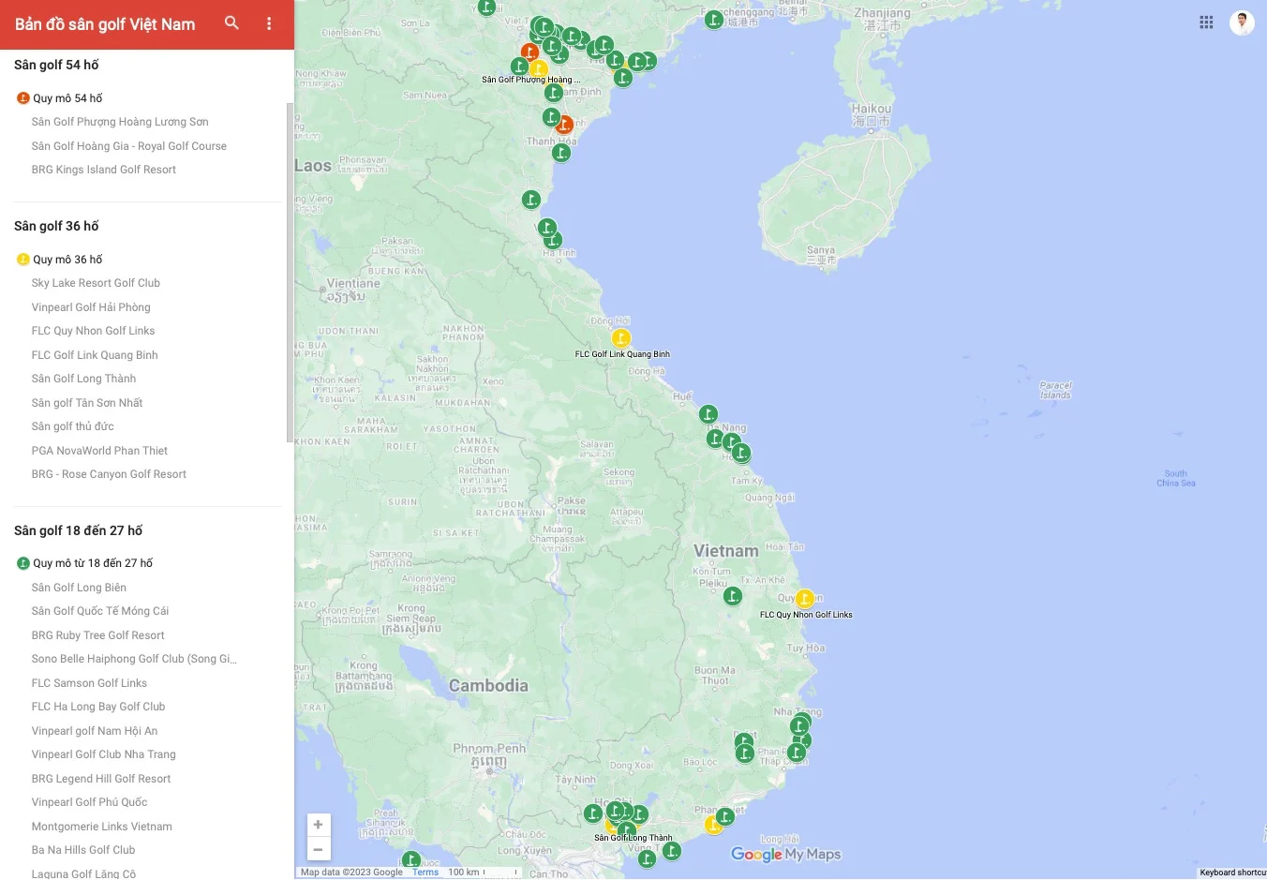Viewport: 1267px width, 880px height.
Task: Open the Google apps grid
Action: click(1206, 22)
